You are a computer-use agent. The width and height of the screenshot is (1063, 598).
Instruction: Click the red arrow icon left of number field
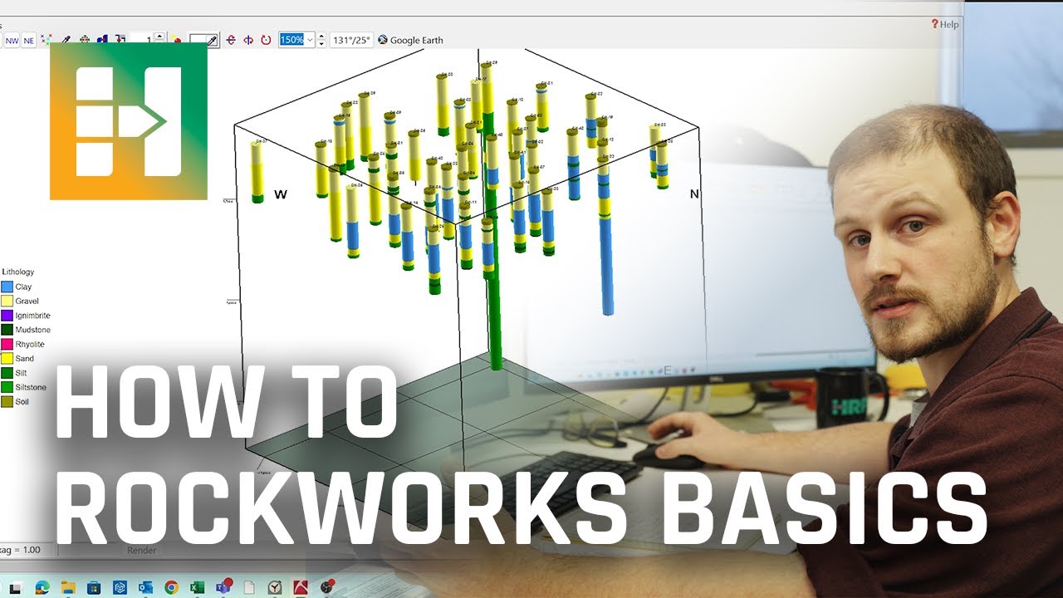(120, 39)
